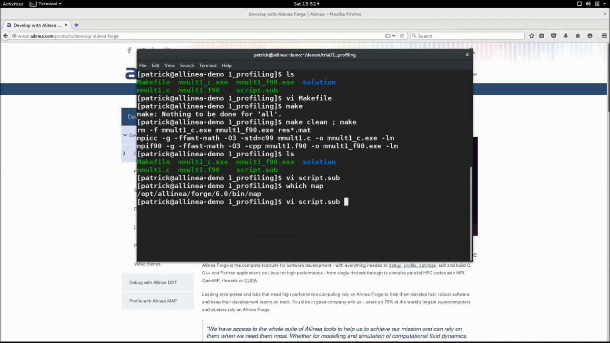Screen dimensions: 610x343
Task: Click the 'vi Makefile' command text
Action: pyautogui.click(x=308, y=98)
